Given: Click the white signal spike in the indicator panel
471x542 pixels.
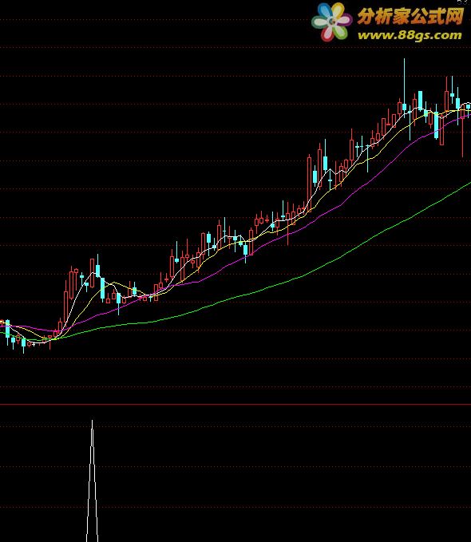Looking at the screenshot, I should click(92, 481).
